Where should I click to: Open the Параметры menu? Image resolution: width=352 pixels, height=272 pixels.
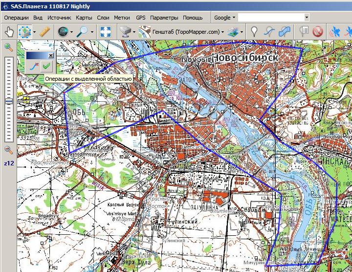(164, 18)
